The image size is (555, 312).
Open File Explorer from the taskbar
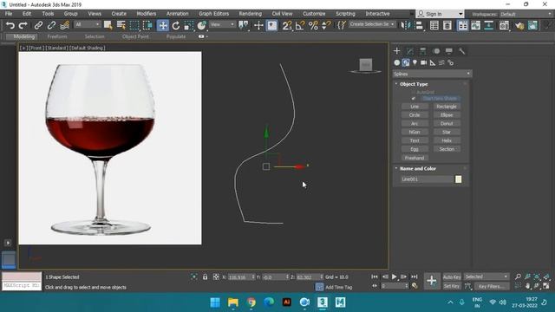pyautogui.click(x=233, y=302)
